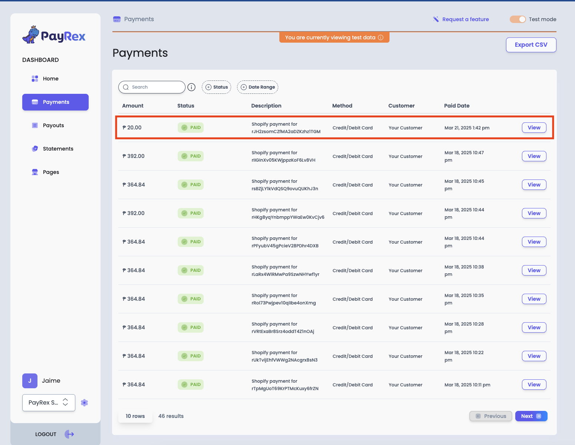This screenshot has height=445, width=575.
Task: Disable Test mode
Action: pyautogui.click(x=517, y=19)
